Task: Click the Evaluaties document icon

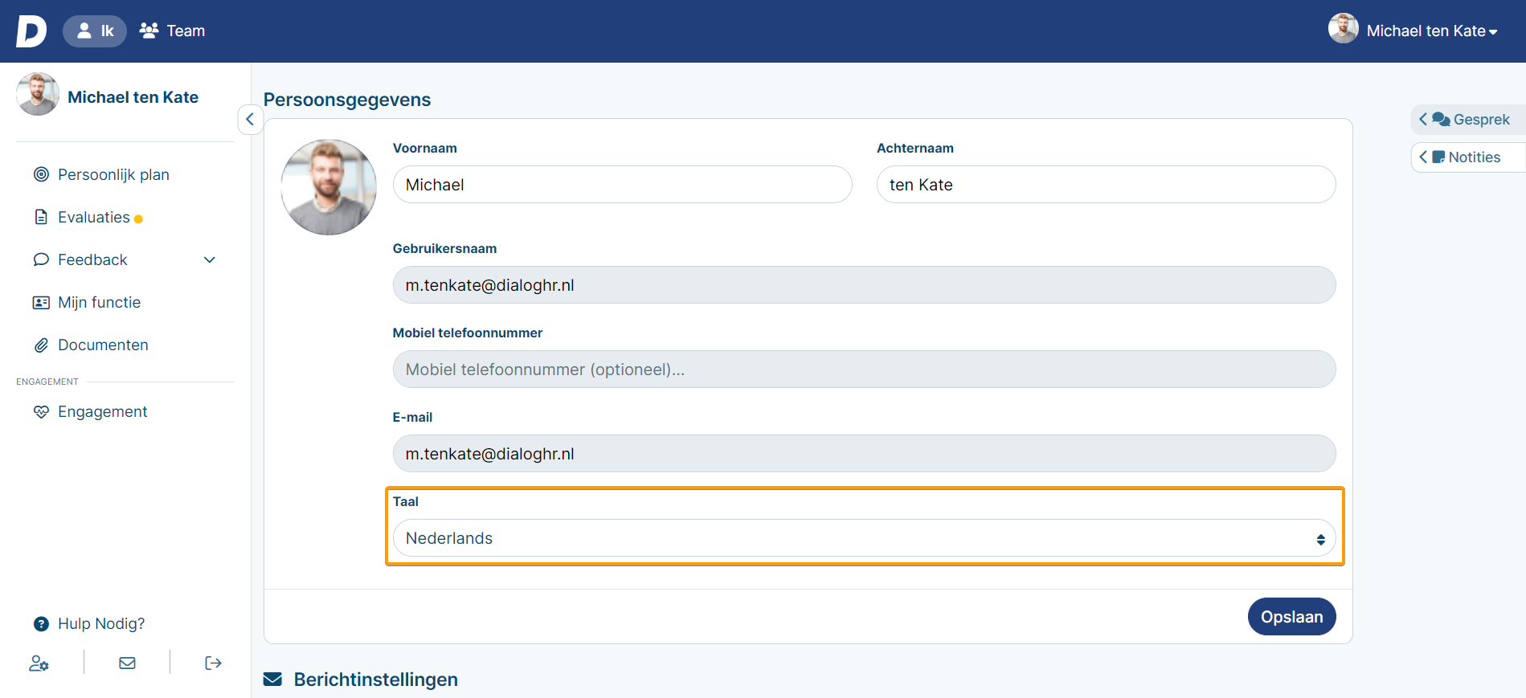Action: 41,217
